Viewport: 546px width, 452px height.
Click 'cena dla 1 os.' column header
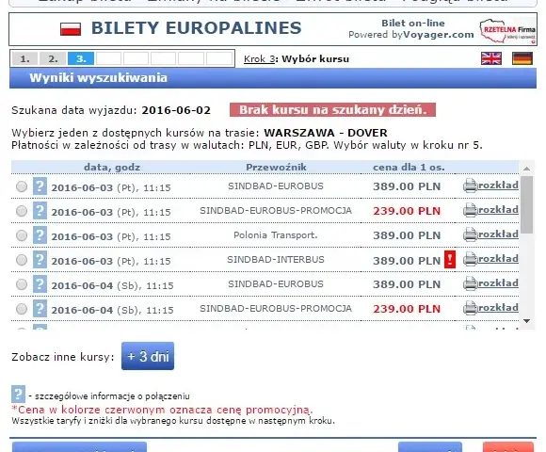tap(409, 168)
